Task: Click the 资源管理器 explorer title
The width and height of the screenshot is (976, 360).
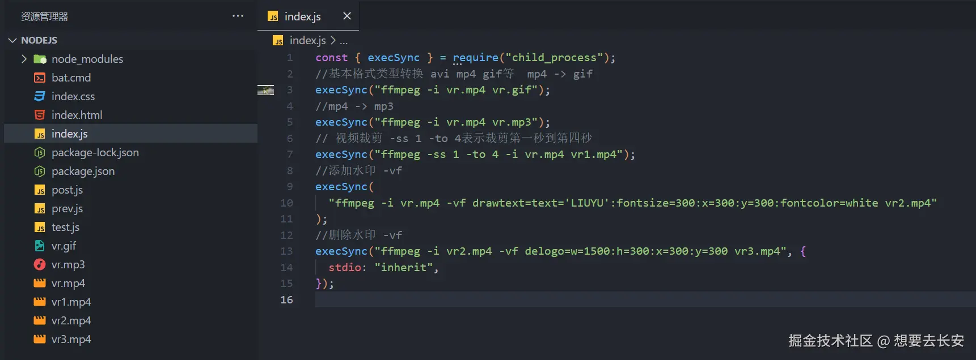Action: [x=44, y=16]
